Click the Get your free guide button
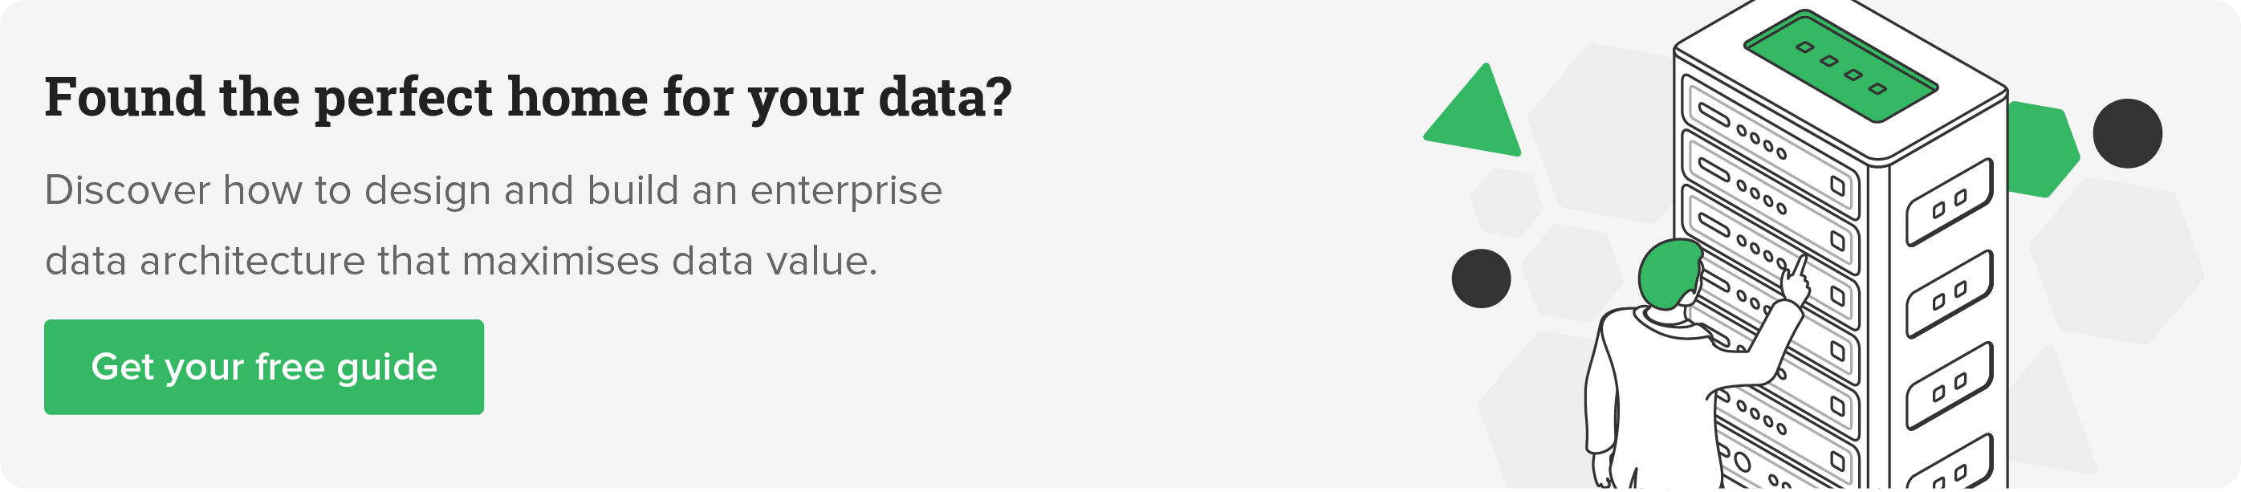 point(263,367)
